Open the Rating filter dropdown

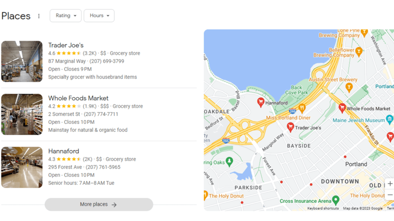coord(66,15)
